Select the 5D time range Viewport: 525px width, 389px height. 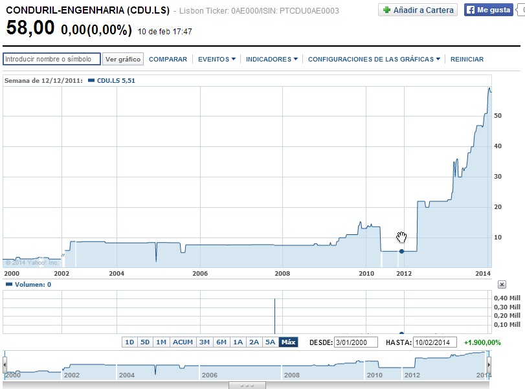point(145,342)
